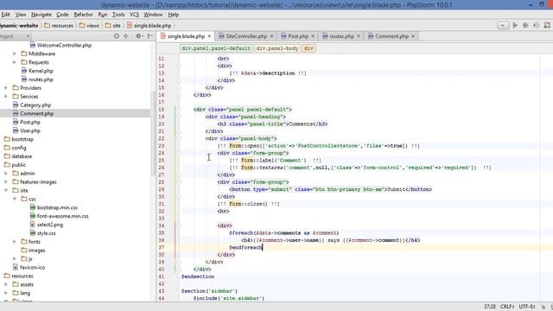
Task: Expand the admin folder
Action: (6, 173)
